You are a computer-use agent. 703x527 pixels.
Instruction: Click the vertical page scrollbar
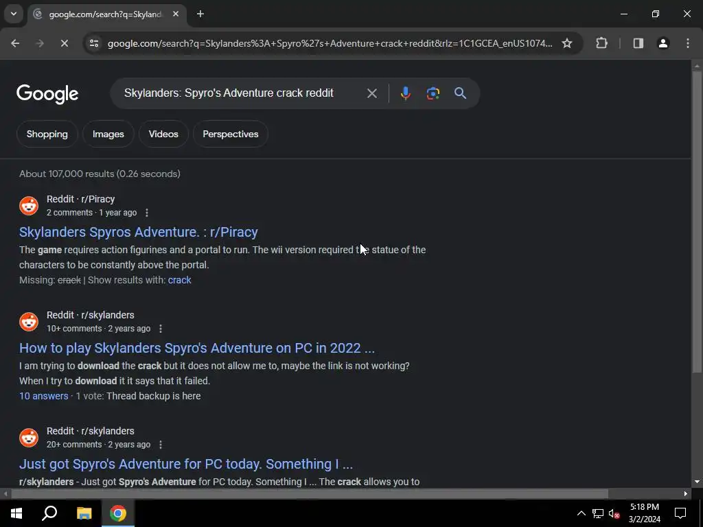(x=697, y=222)
